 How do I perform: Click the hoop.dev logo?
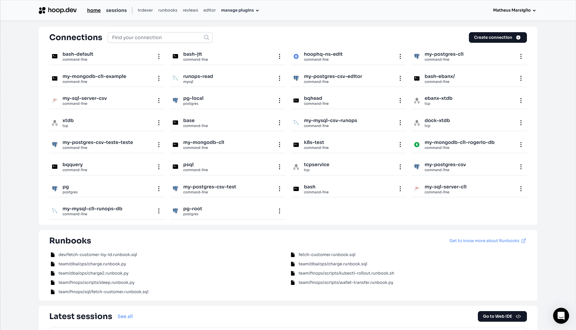tap(58, 10)
